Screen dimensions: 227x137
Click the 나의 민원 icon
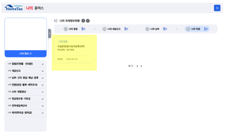click(188, 29)
